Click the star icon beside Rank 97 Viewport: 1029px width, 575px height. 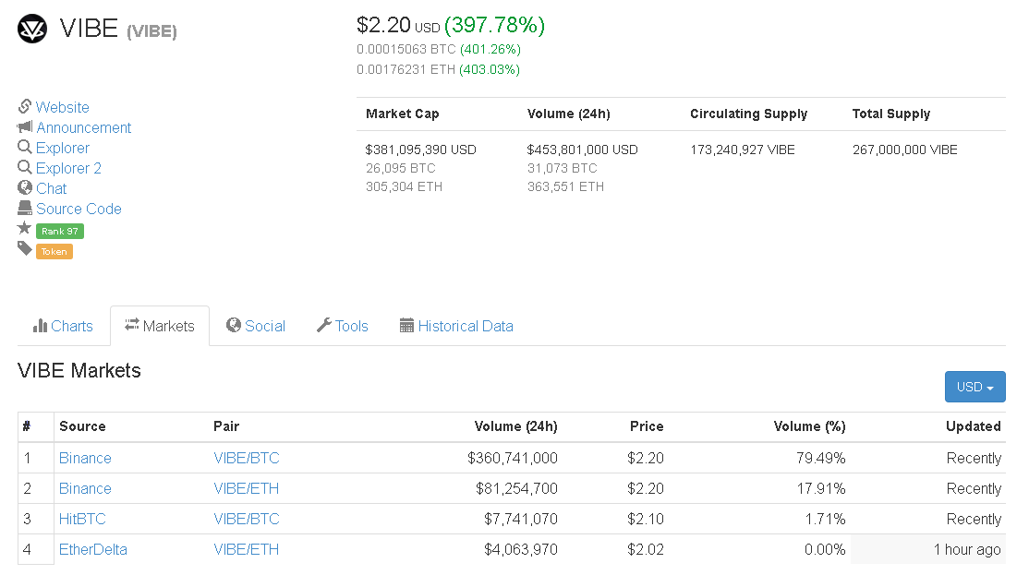(25, 228)
